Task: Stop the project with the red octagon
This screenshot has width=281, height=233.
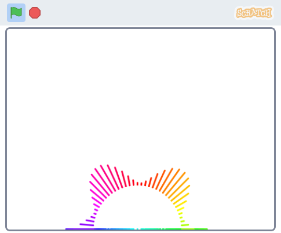Action: [x=35, y=13]
